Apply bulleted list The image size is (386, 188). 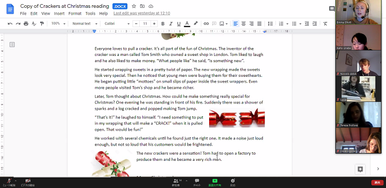294,23
